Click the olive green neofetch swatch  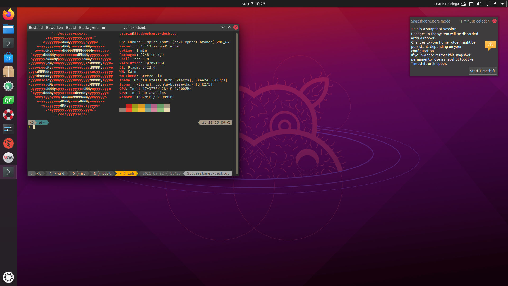[135, 106]
